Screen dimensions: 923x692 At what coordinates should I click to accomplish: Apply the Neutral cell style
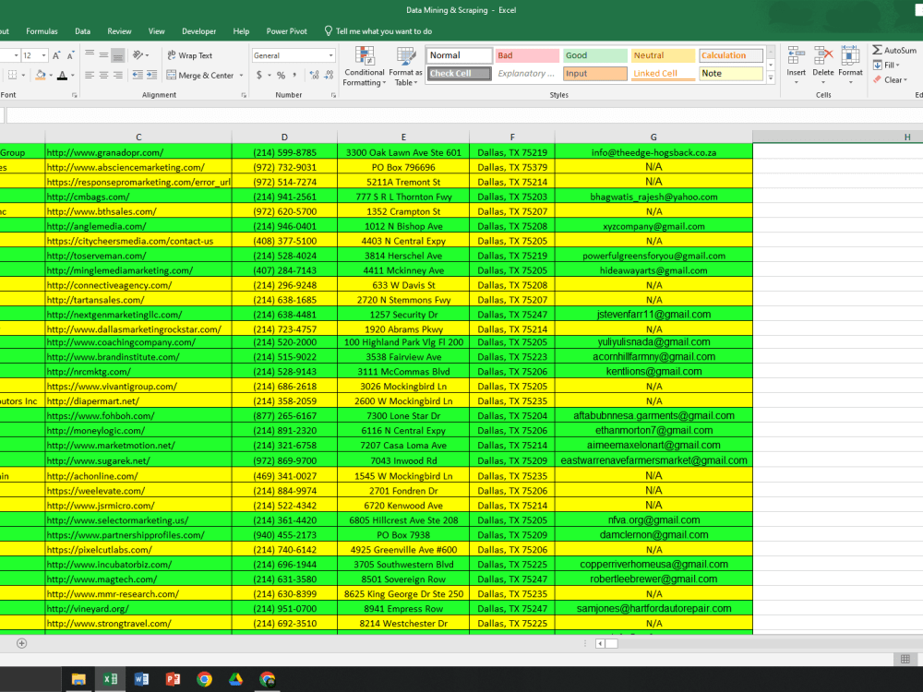[x=663, y=55]
